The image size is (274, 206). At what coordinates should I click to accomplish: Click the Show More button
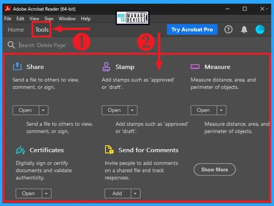(x=215, y=169)
